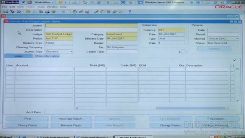Click the blue question mark Help icon
Image resolution: width=245 pixels, height=138 pixels.
coord(129,12)
